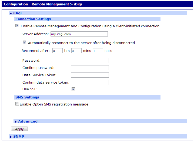
Task: Uncheck Automatically reconnect to the server
Action: 25,42
